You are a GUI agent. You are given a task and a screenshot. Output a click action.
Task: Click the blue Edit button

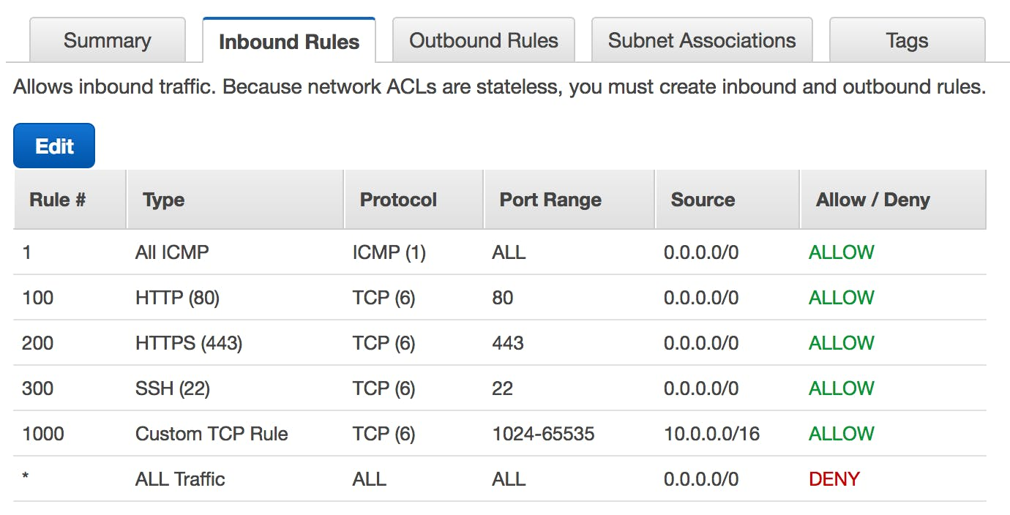[54, 146]
